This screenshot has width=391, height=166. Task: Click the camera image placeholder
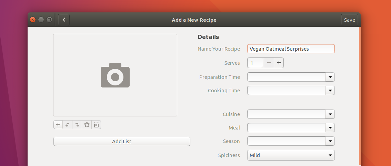pyautogui.click(x=115, y=75)
